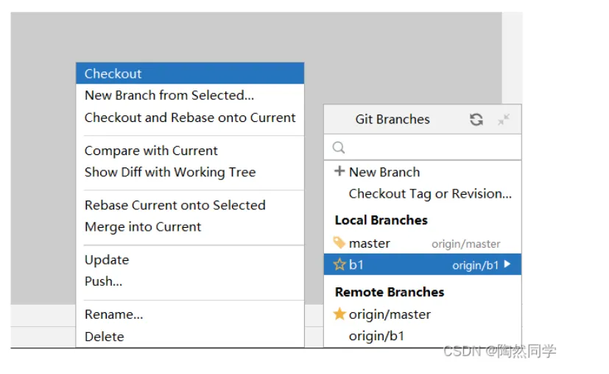609x374 pixels.
Task: Select Checkout and Rebase onto Current
Action: point(190,118)
